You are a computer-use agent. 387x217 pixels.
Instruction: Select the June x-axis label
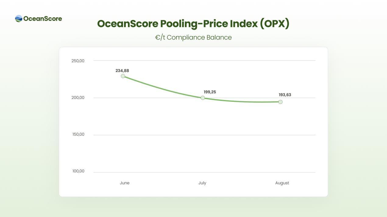[125, 183]
